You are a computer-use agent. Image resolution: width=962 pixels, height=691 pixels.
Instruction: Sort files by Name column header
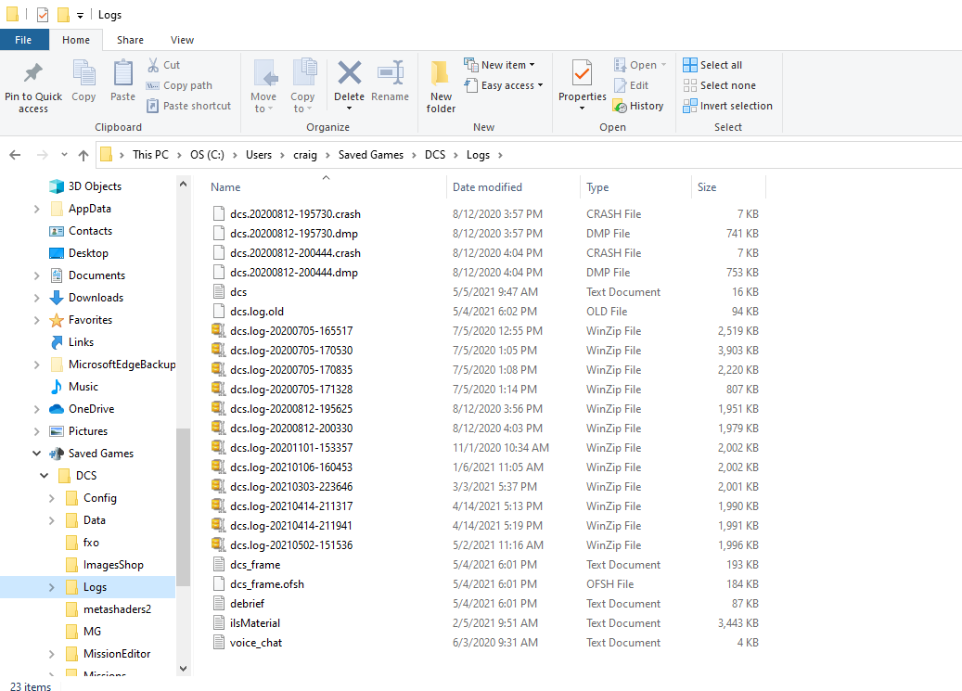326,187
